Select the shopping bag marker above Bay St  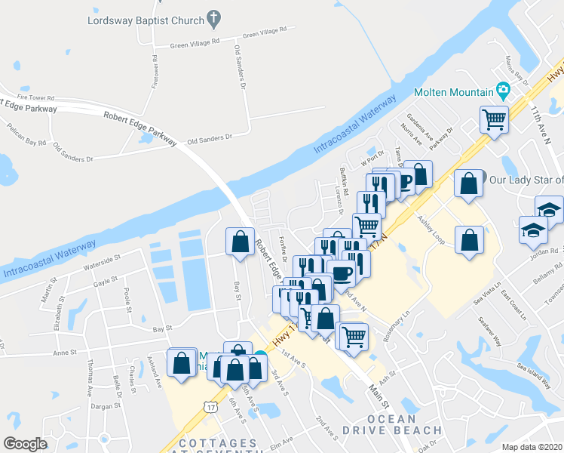click(x=241, y=242)
